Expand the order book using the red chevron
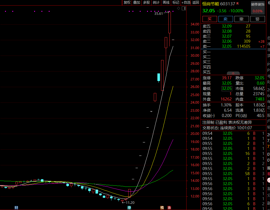270x210 pixels. click(233, 73)
